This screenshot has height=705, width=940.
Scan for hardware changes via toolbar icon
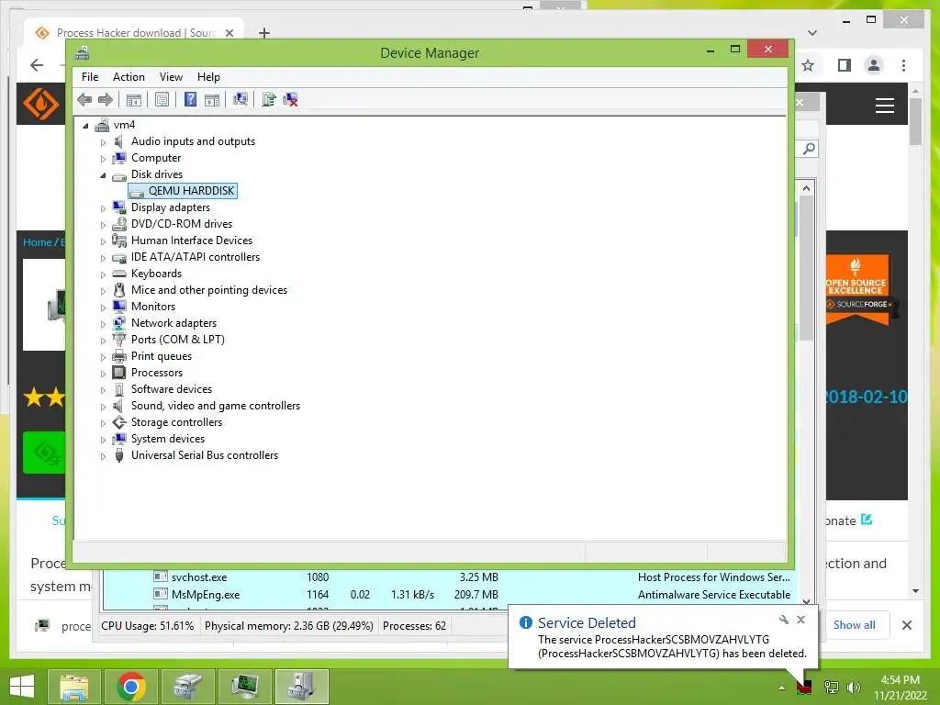click(241, 99)
